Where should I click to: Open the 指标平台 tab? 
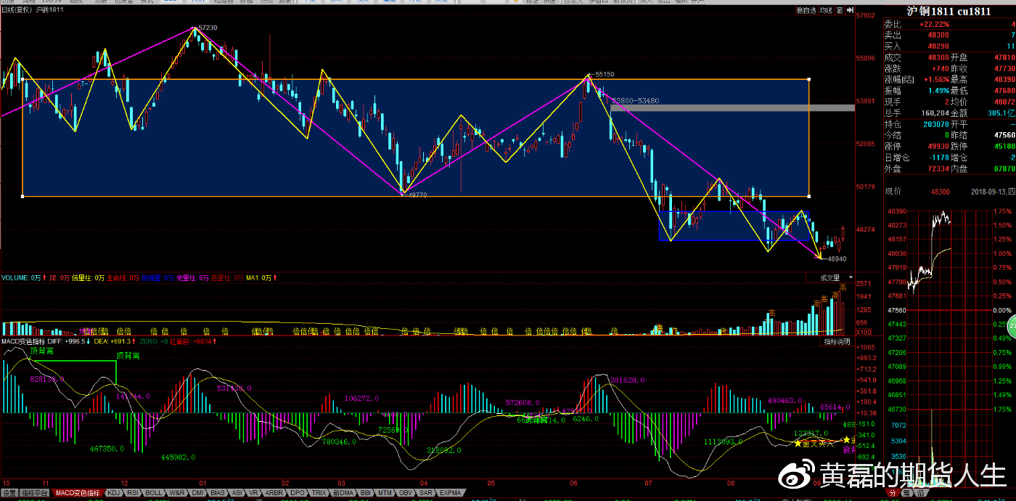coord(36,493)
